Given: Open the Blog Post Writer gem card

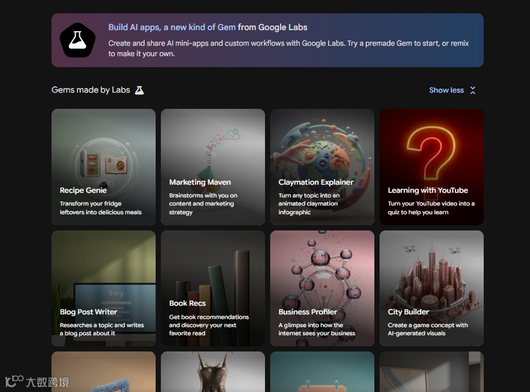Looking at the screenshot, I should click(x=104, y=288).
